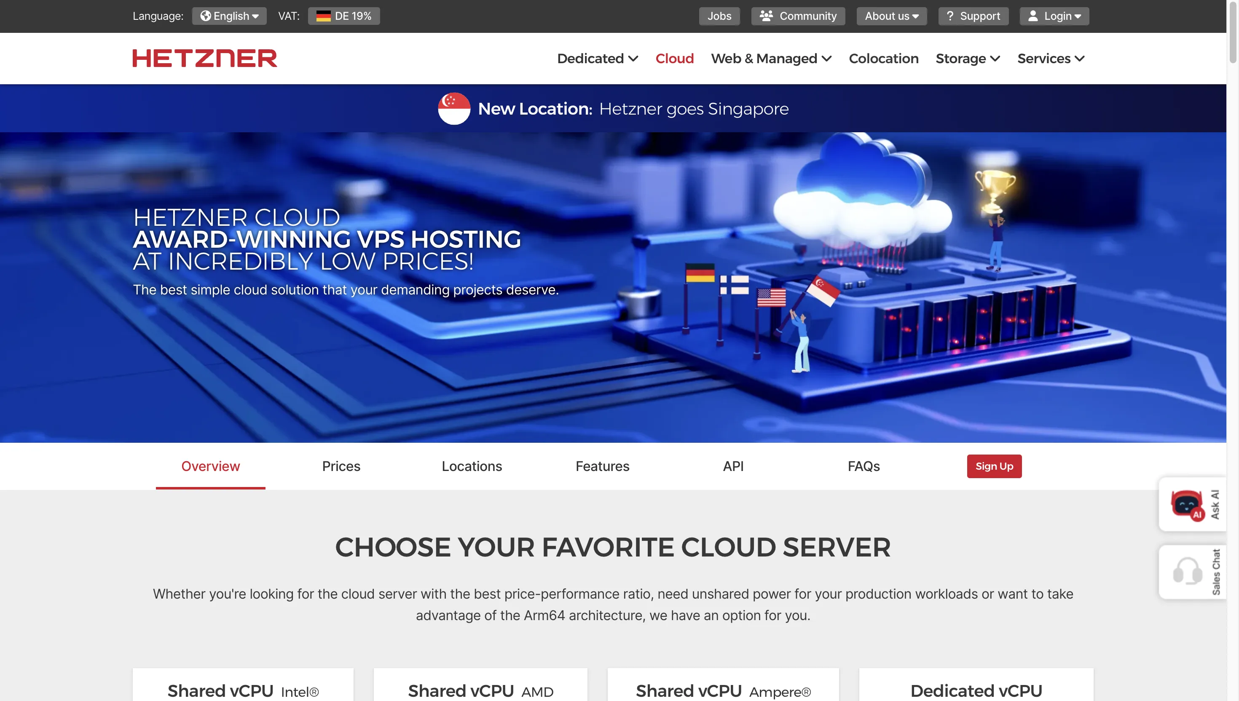Open the Locations tab
This screenshot has width=1239, height=701.
472,466
